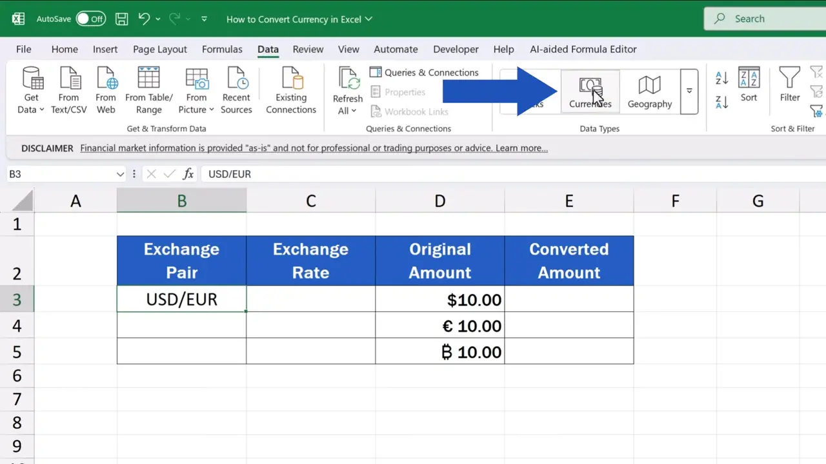Click the Save icon in quick access toolbar

[x=121, y=19]
